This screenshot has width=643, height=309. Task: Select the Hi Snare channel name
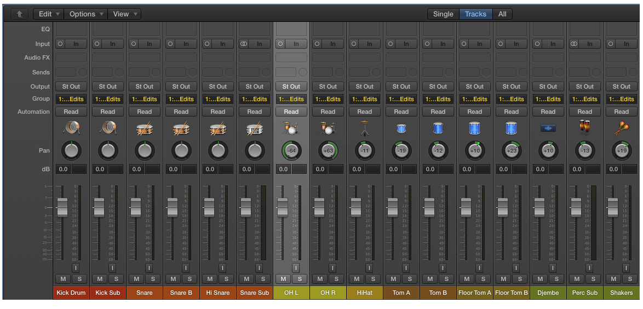point(218,293)
